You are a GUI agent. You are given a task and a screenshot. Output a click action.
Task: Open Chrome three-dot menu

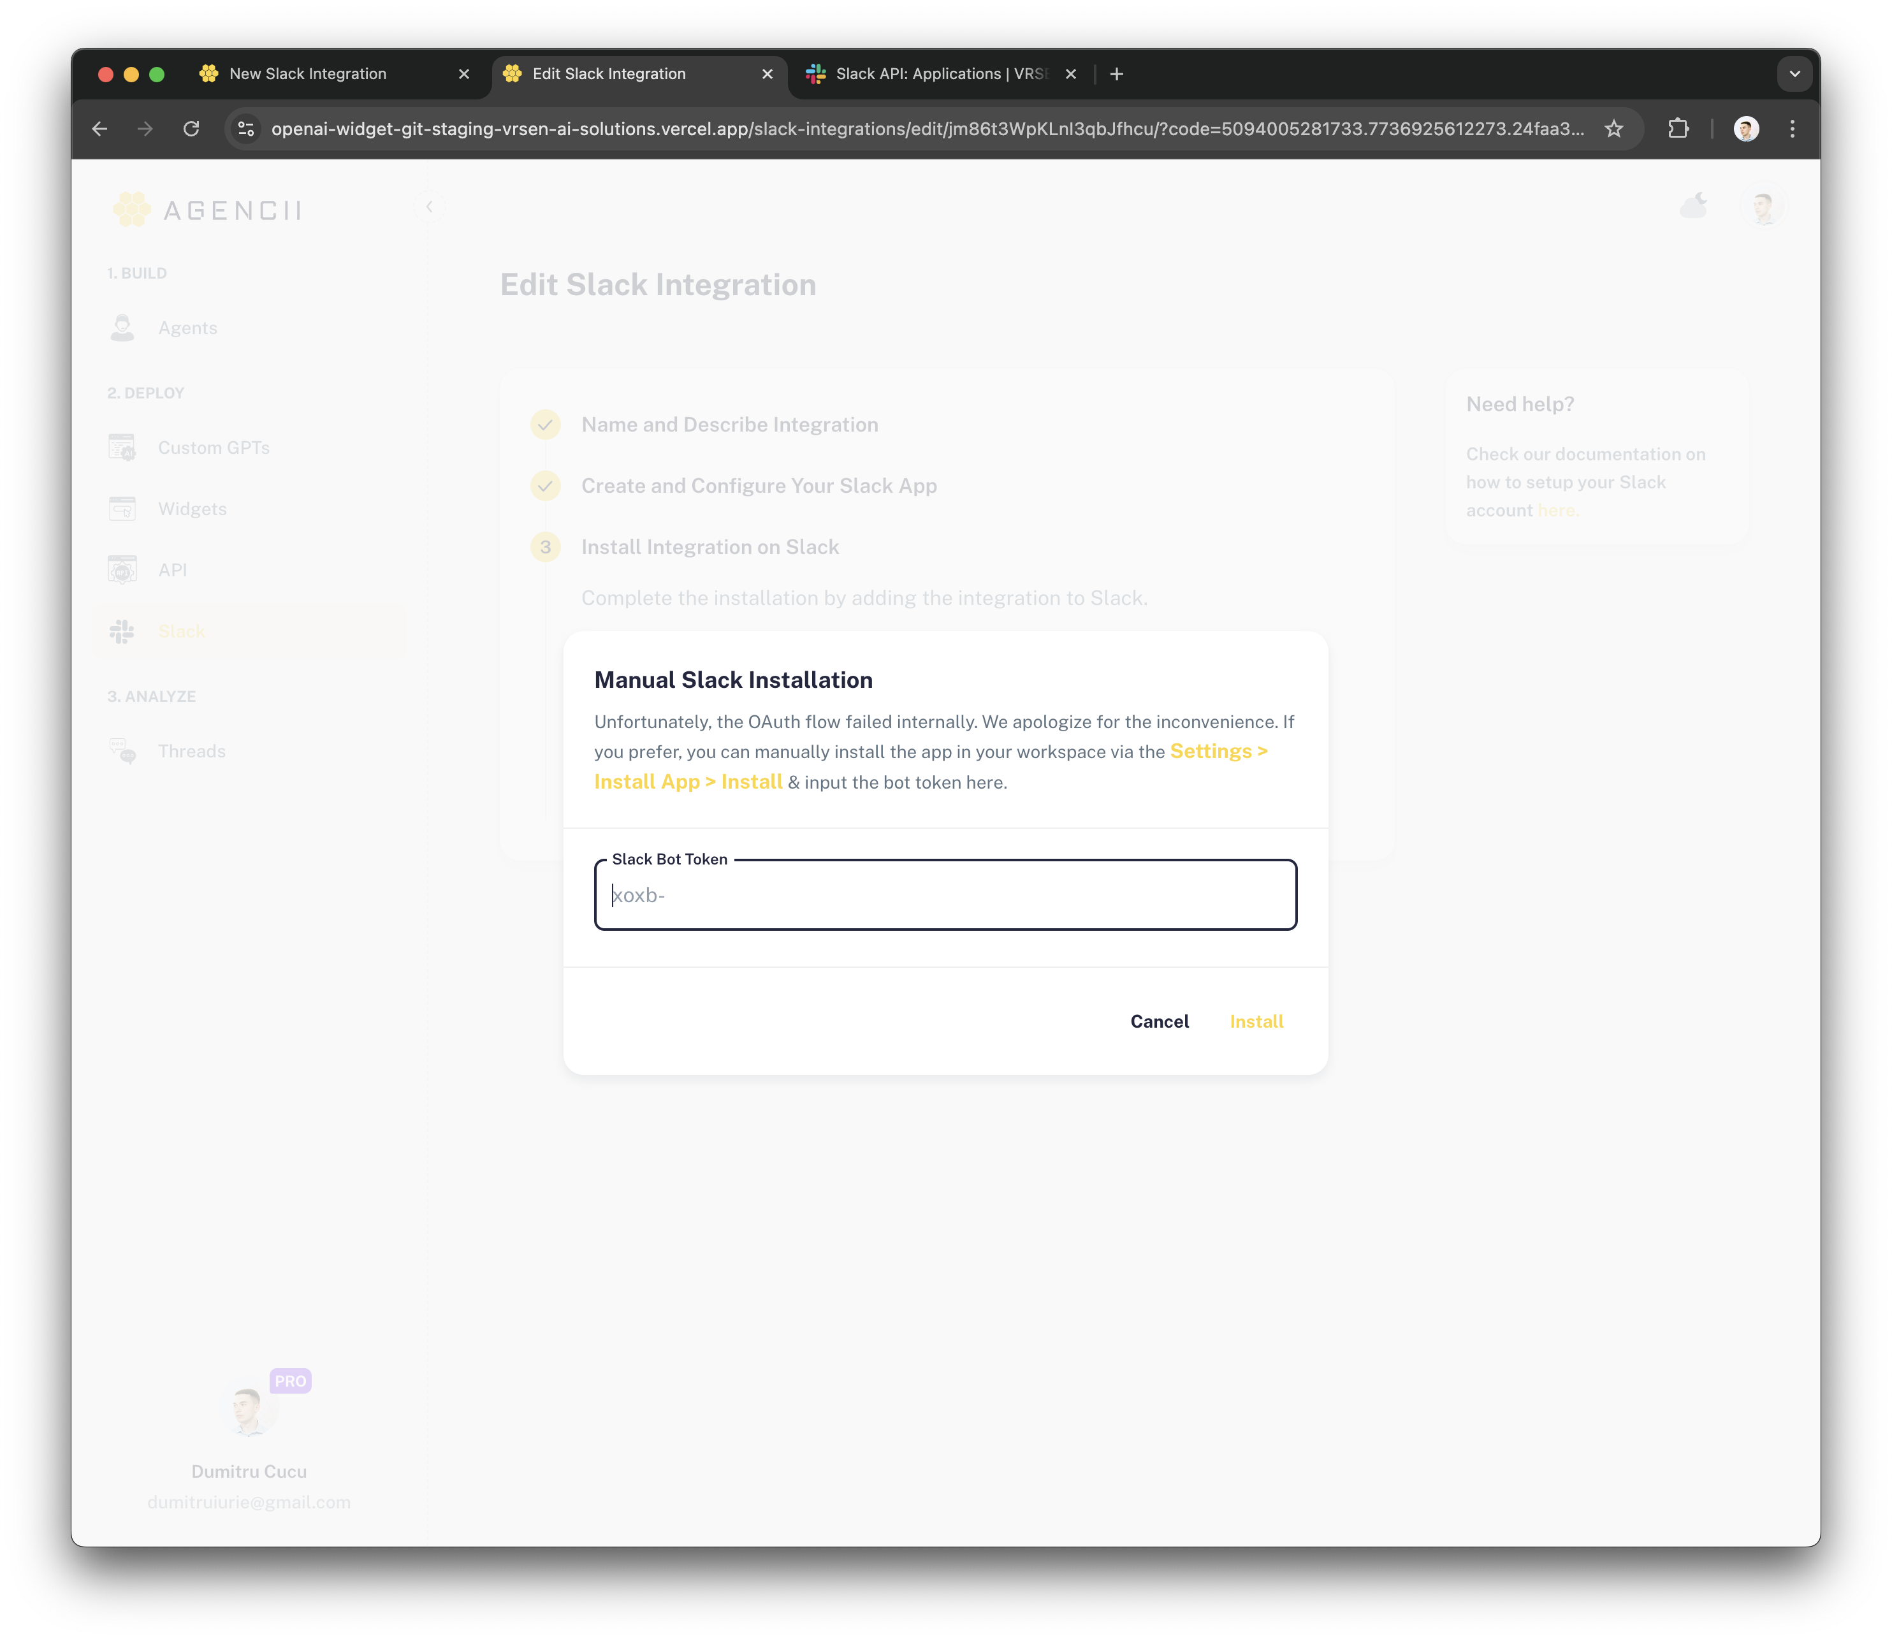tap(1792, 129)
